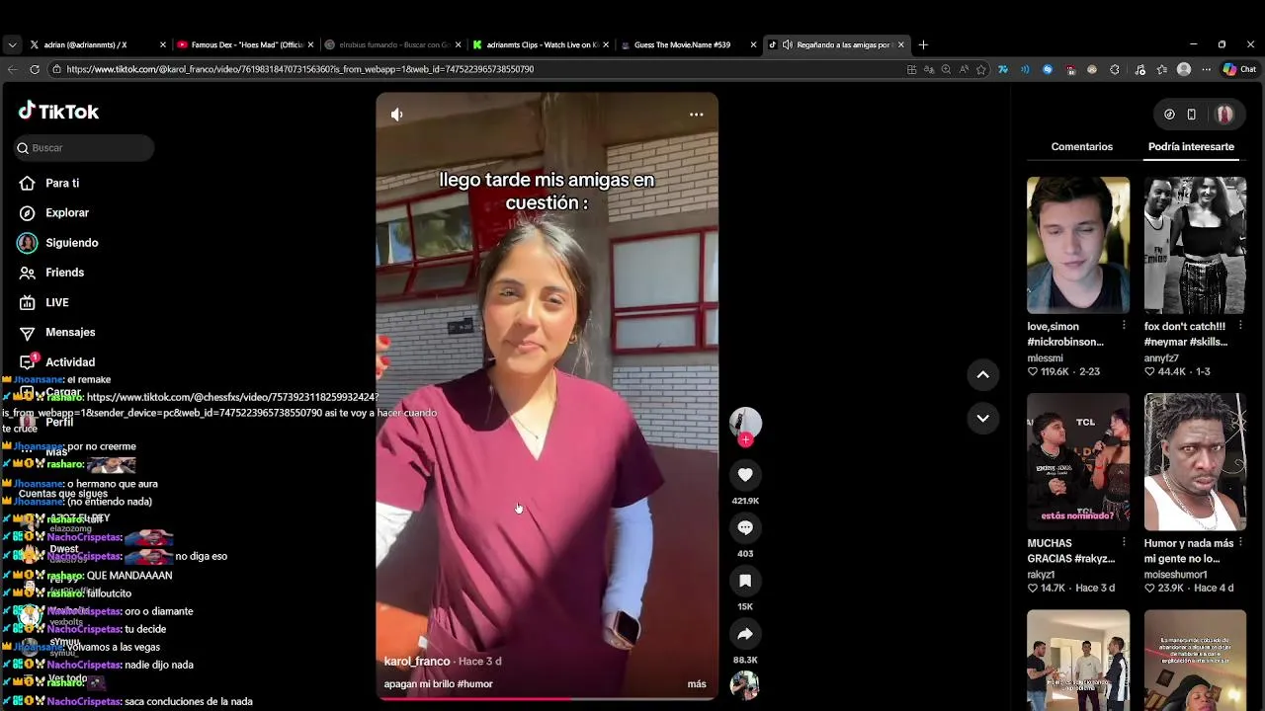Like the video with the heart icon
Screen dimensions: 1265x711
tap(745, 475)
